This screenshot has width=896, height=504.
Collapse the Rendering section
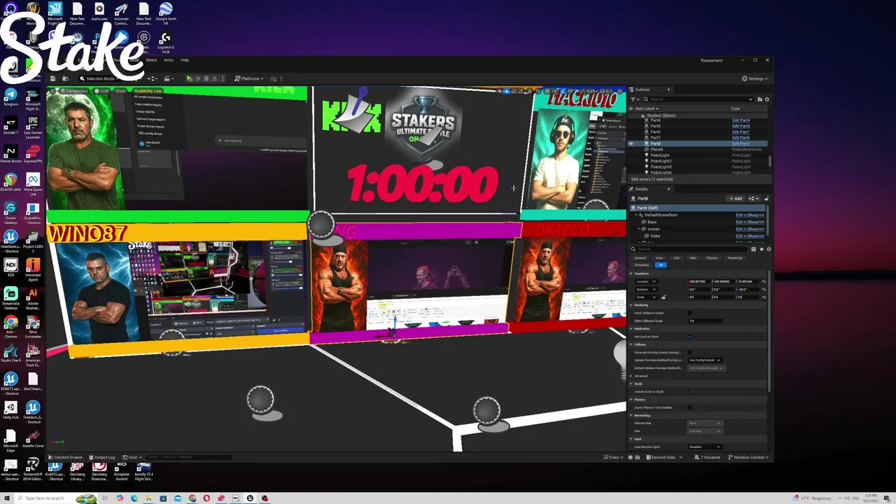pos(631,305)
